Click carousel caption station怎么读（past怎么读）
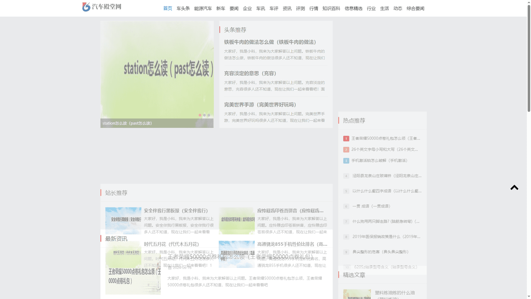The height and width of the screenshot is (299, 531). [x=127, y=123]
